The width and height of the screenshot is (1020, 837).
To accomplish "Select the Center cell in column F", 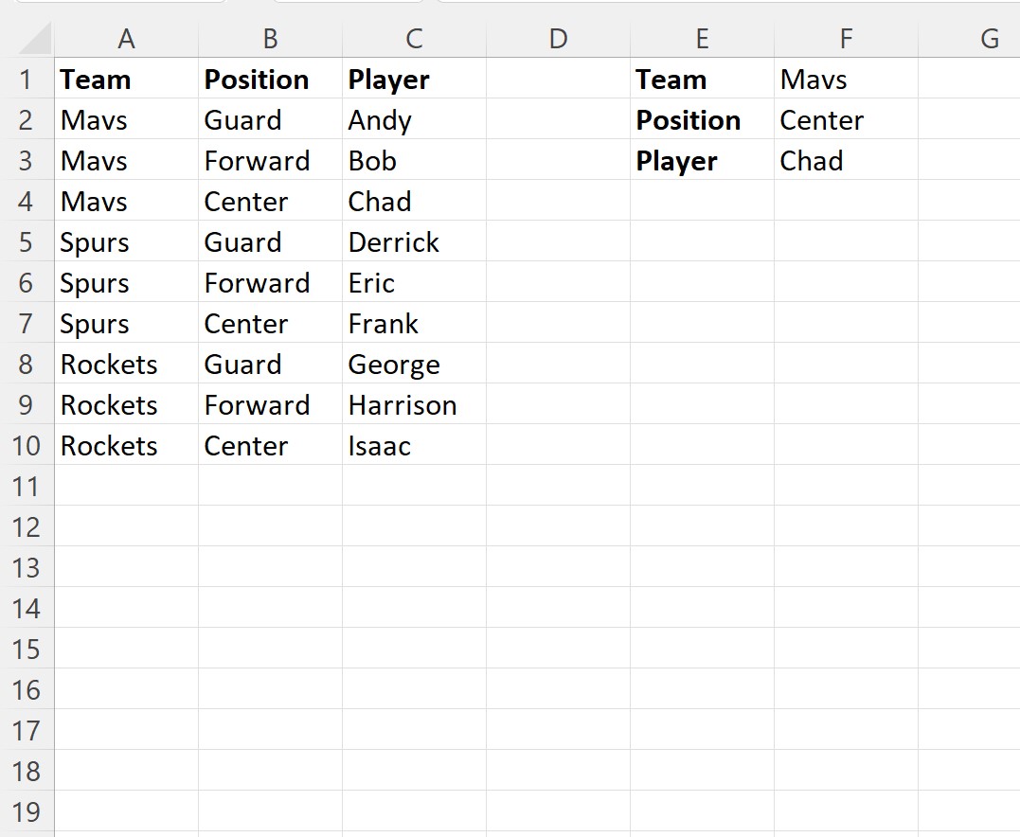I will 846,119.
